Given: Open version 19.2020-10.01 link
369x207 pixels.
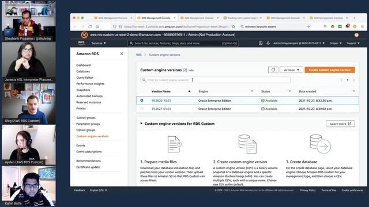Looking at the screenshot, I should click(x=161, y=101).
